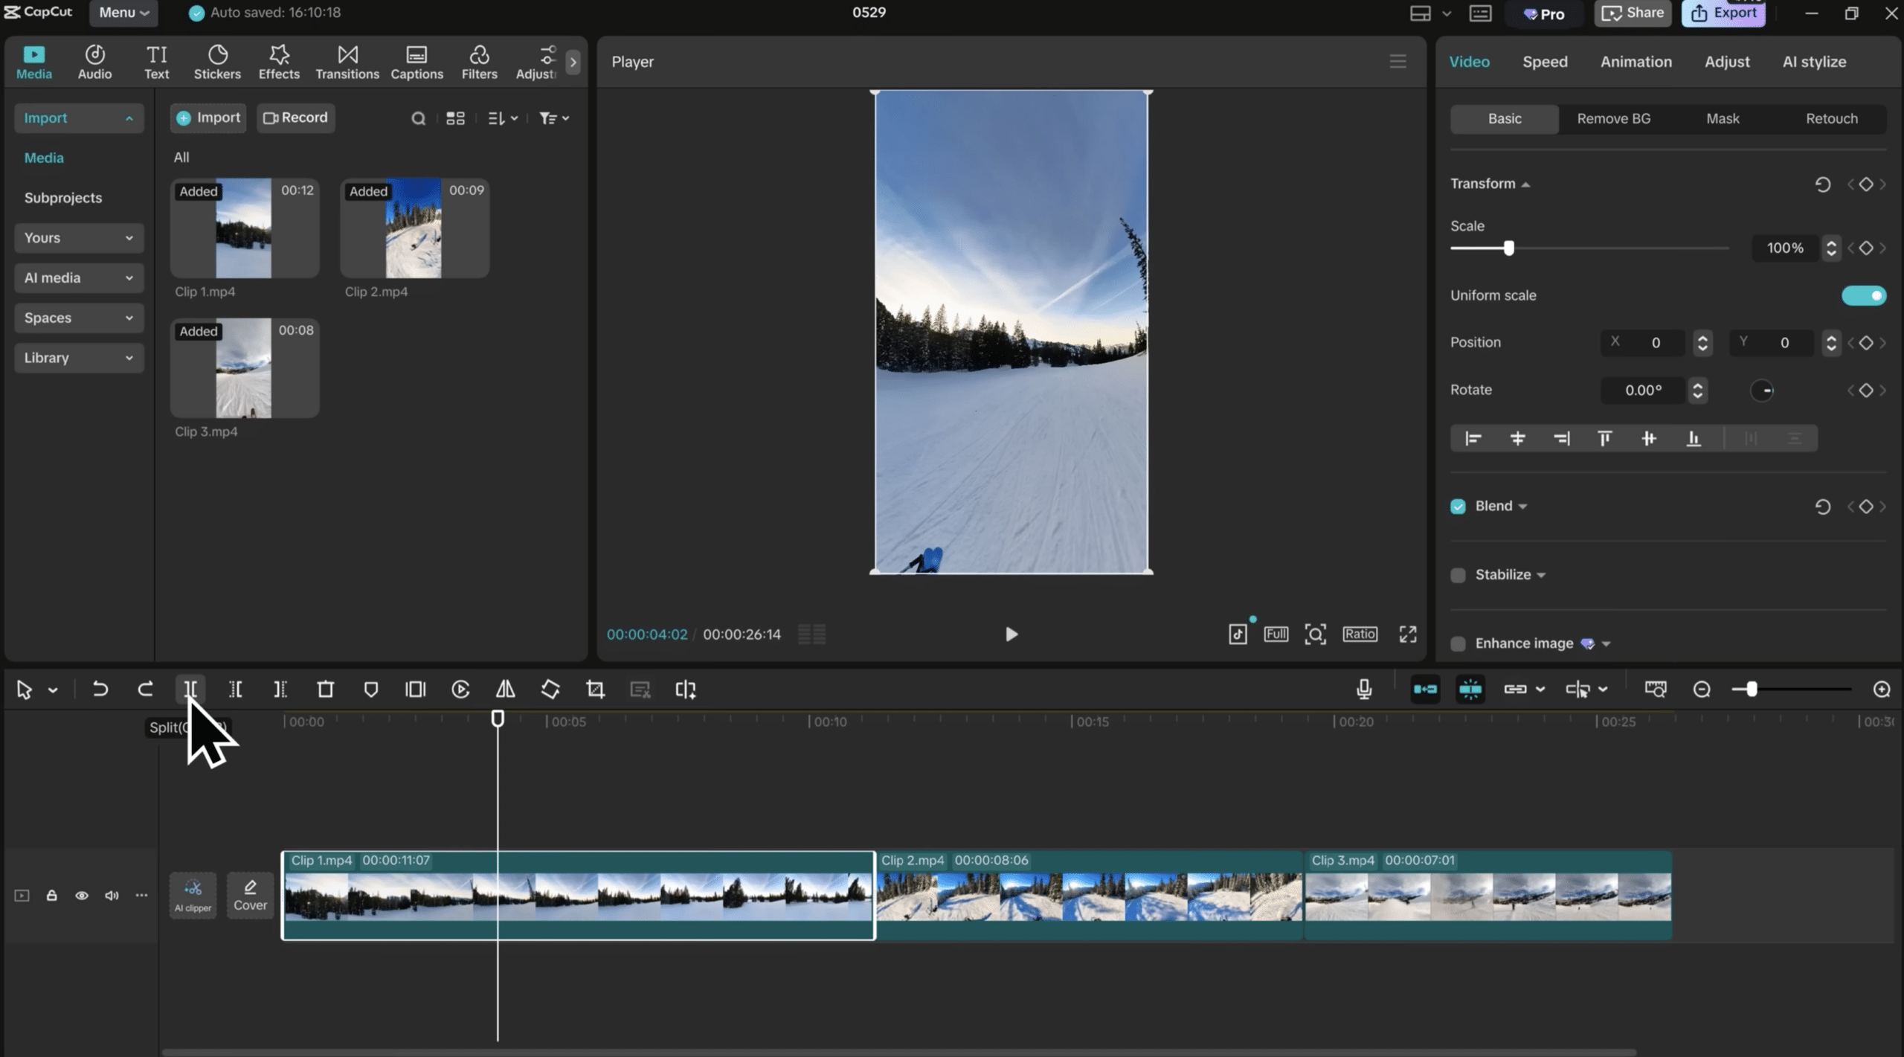Uncheck the Blend checkbox

click(x=1458, y=505)
